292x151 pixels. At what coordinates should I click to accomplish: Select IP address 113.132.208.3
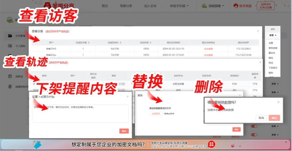coord(243,49)
